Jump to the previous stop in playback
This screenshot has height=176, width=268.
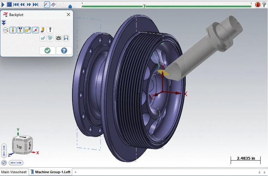[16, 5]
